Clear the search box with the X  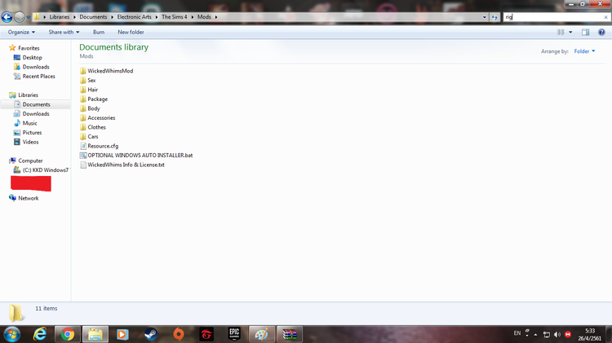coord(605,17)
